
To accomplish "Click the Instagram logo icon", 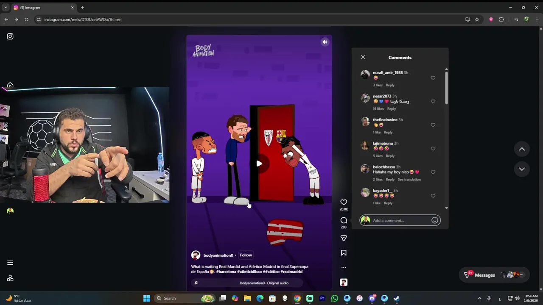I will (x=10, y=36).
